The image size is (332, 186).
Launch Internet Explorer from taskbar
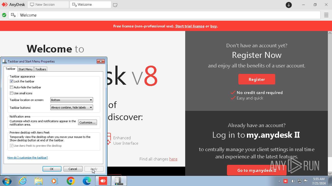tap(23, 181)
